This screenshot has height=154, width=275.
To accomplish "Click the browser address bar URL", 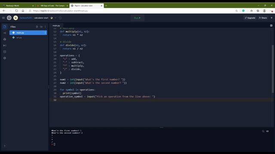I will point(60,11).
